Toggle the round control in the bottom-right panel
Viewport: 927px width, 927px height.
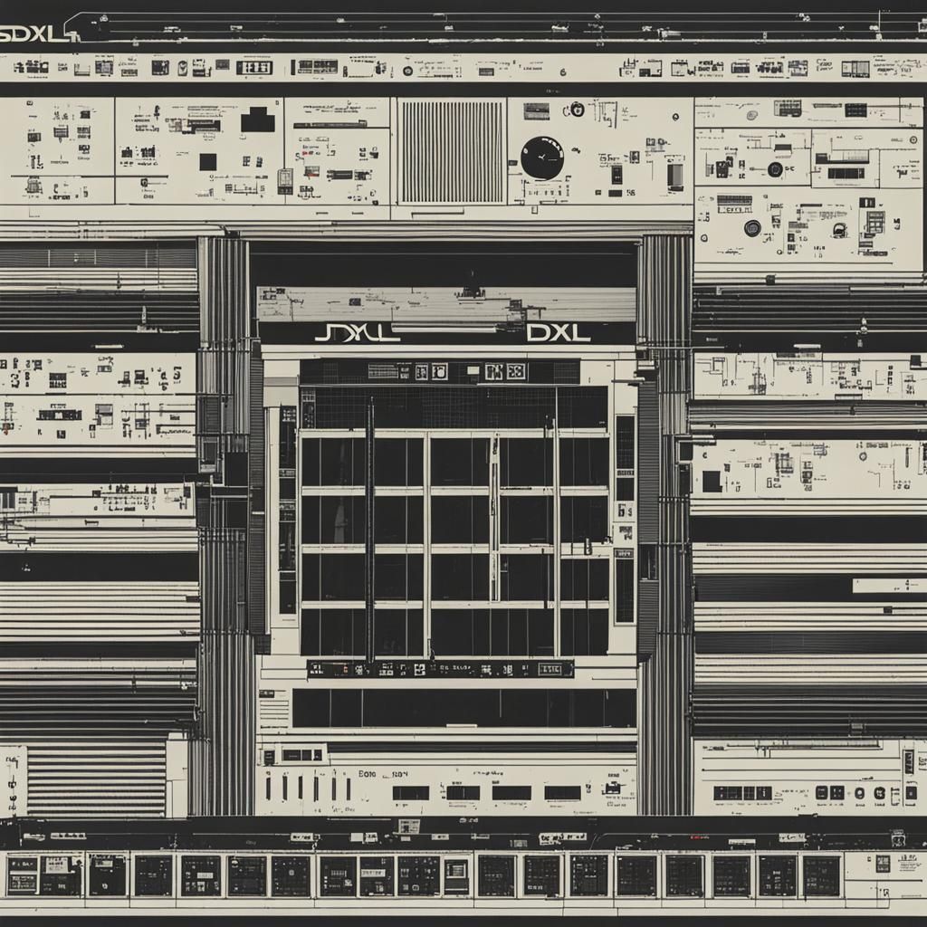coord(859,792)
